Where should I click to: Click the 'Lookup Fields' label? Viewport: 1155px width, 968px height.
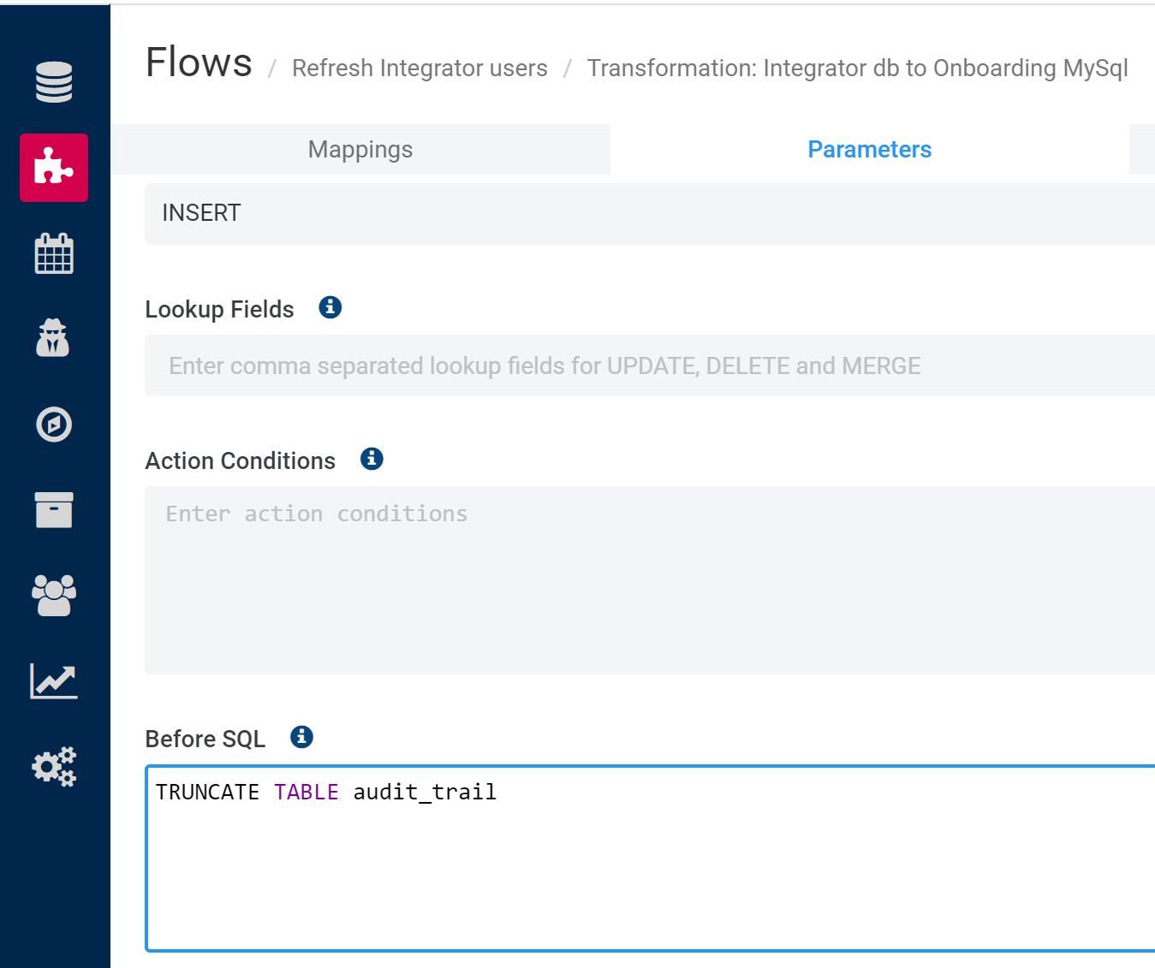point(219,309)
